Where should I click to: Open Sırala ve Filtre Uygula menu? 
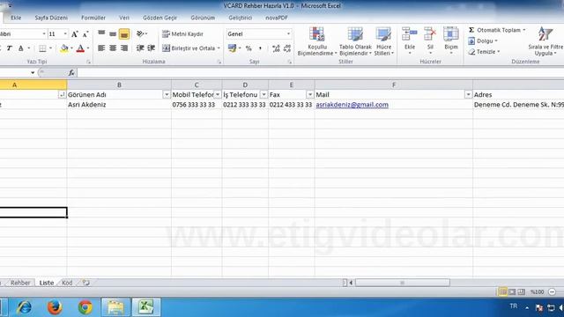545,41
